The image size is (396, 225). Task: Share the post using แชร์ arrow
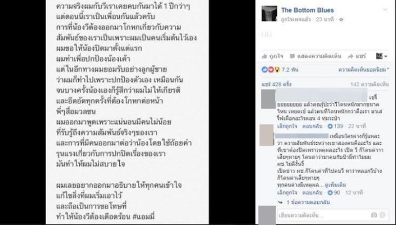pyautogui.click(x=356, y=56)
